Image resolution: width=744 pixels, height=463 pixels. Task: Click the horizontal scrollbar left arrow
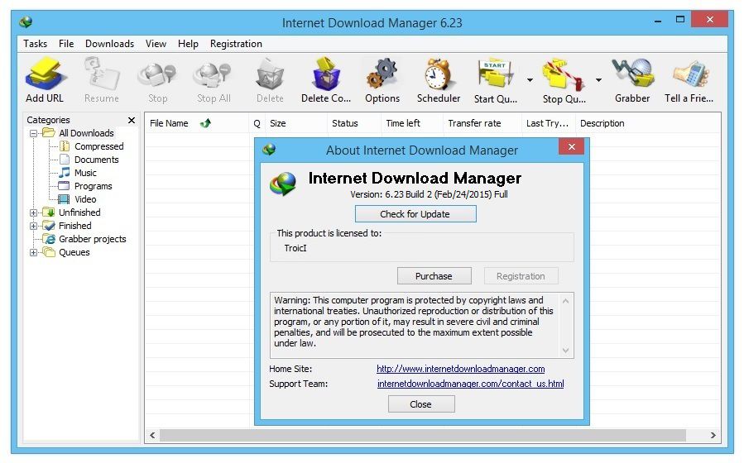152,435
